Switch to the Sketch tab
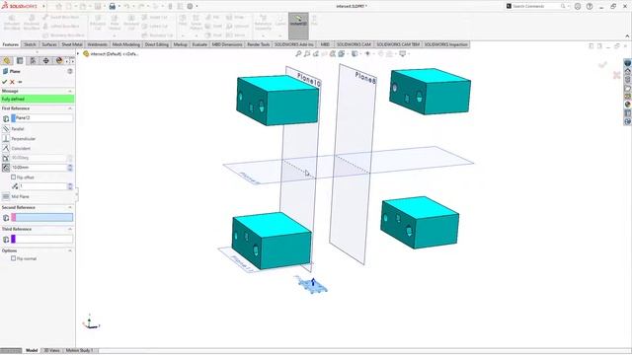The width and height of the screenshot is (632, 355). click(x=30, y=44)
